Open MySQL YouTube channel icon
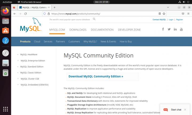 click(x=181, y=29)
